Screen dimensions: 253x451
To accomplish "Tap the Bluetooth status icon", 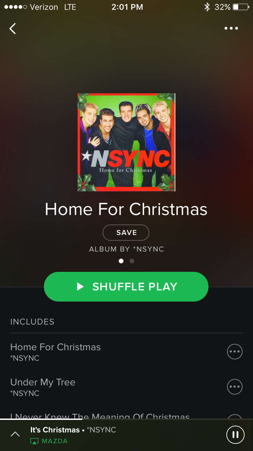I will (207, 7).
